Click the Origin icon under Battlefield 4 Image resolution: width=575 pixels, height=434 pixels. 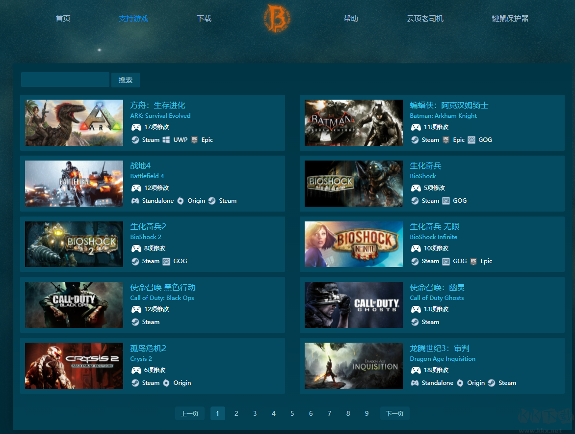pos(181,201)
